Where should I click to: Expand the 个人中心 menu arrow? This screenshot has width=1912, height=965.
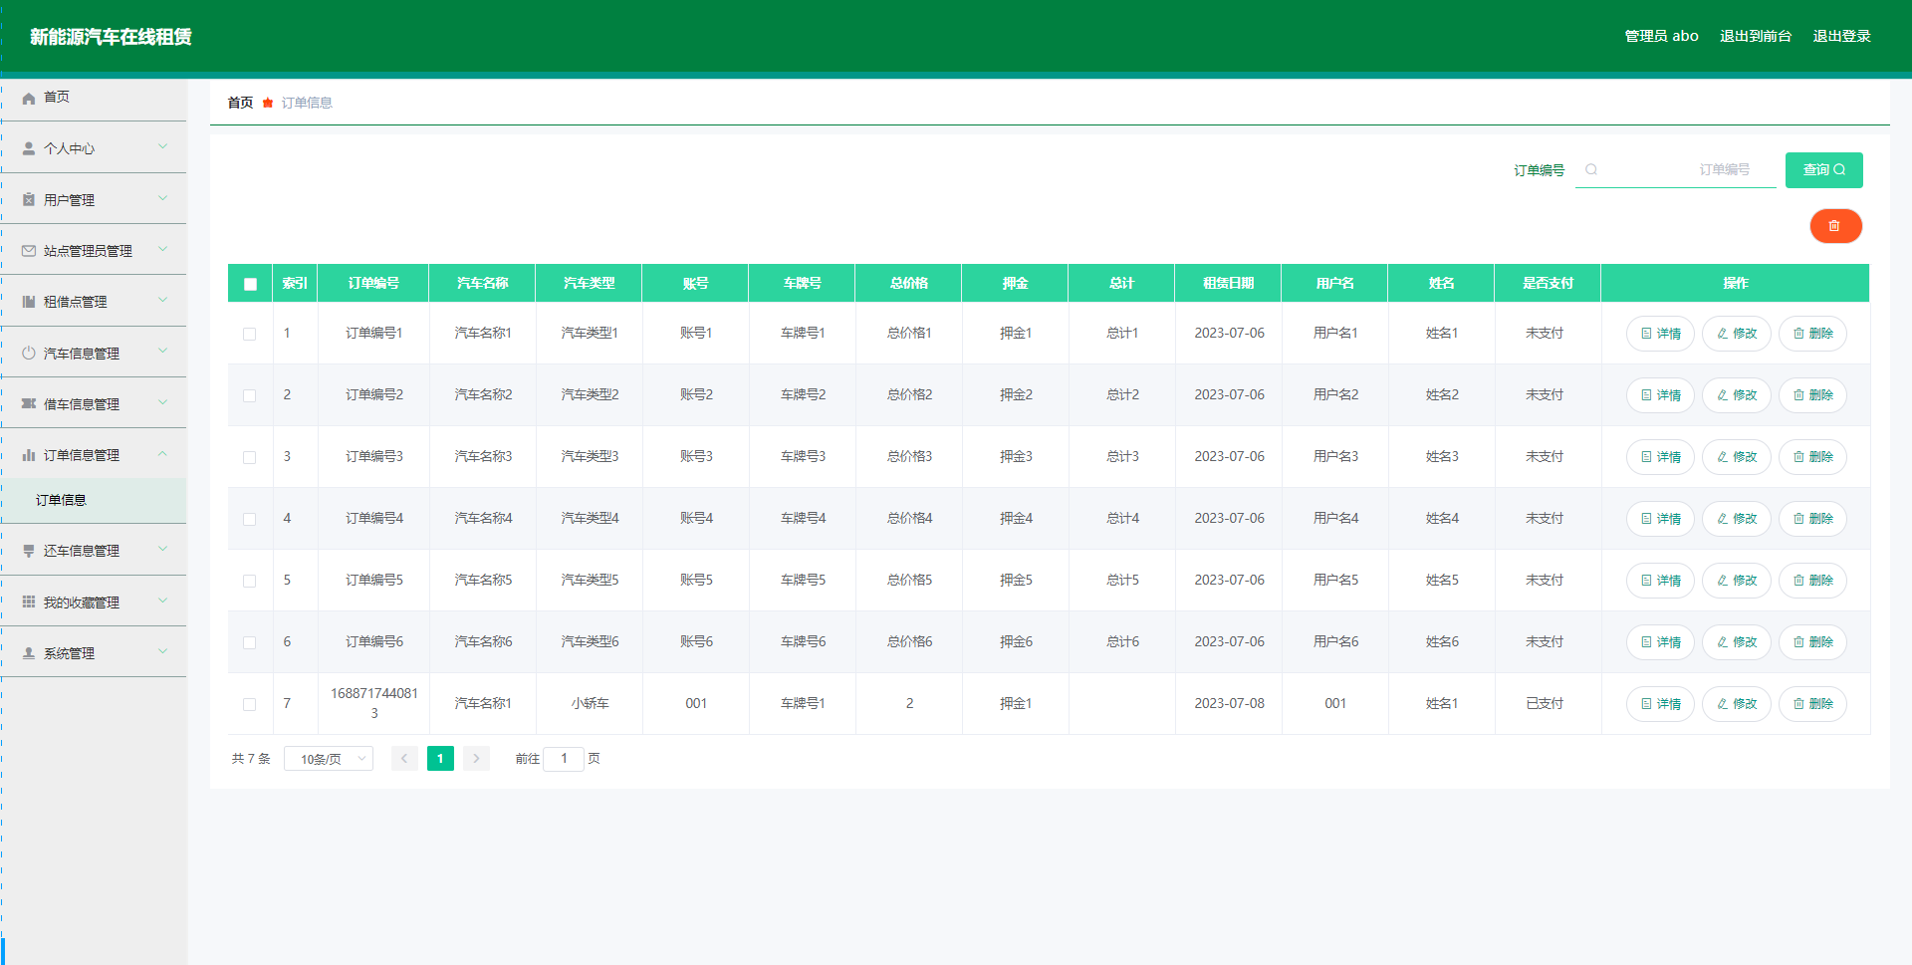162,147
